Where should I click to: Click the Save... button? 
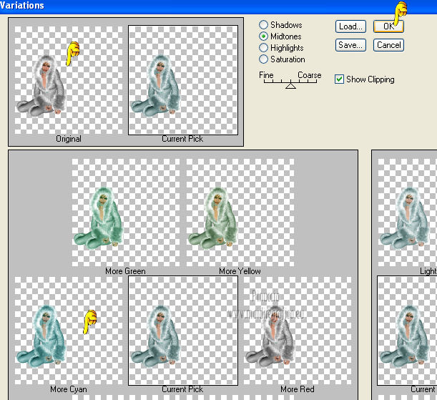pyautogui.click(x=350, y=45)
